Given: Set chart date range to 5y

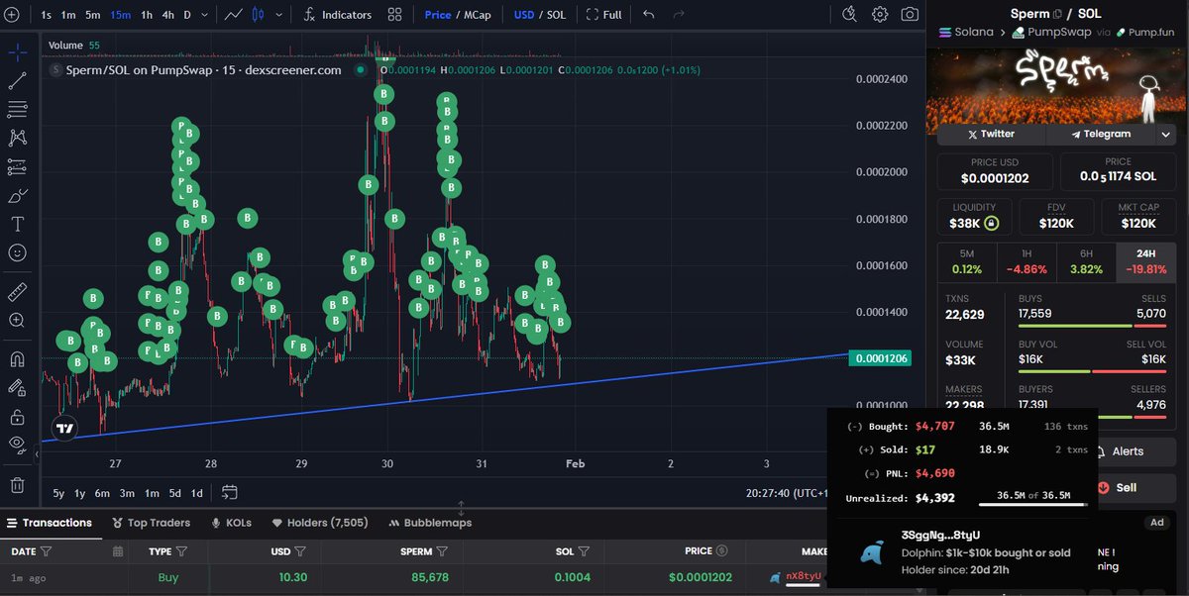Looking at the screenshot, I should coord(58,493).
